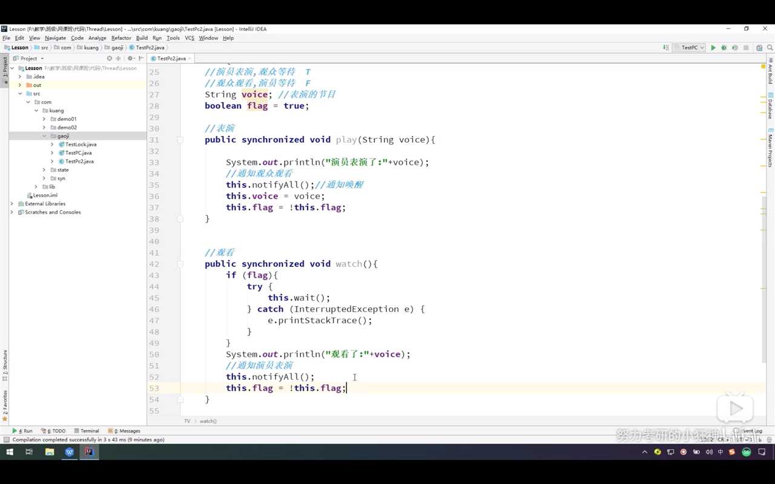Click the Search Everywhere magnifier icon
This screenshot has height=484, width=775.
770,48
